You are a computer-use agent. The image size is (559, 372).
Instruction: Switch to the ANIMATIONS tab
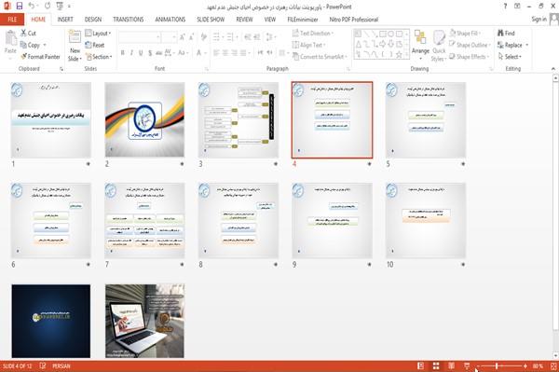[170, 20]
